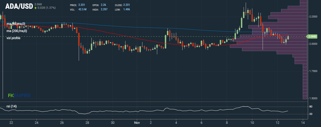Click the LOW value 1.496
Viewport: 321px width, 127px height.
coord(127,10)
